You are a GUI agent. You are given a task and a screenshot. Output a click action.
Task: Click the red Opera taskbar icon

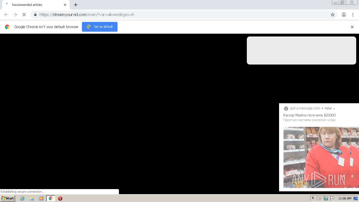pos(60,198)
